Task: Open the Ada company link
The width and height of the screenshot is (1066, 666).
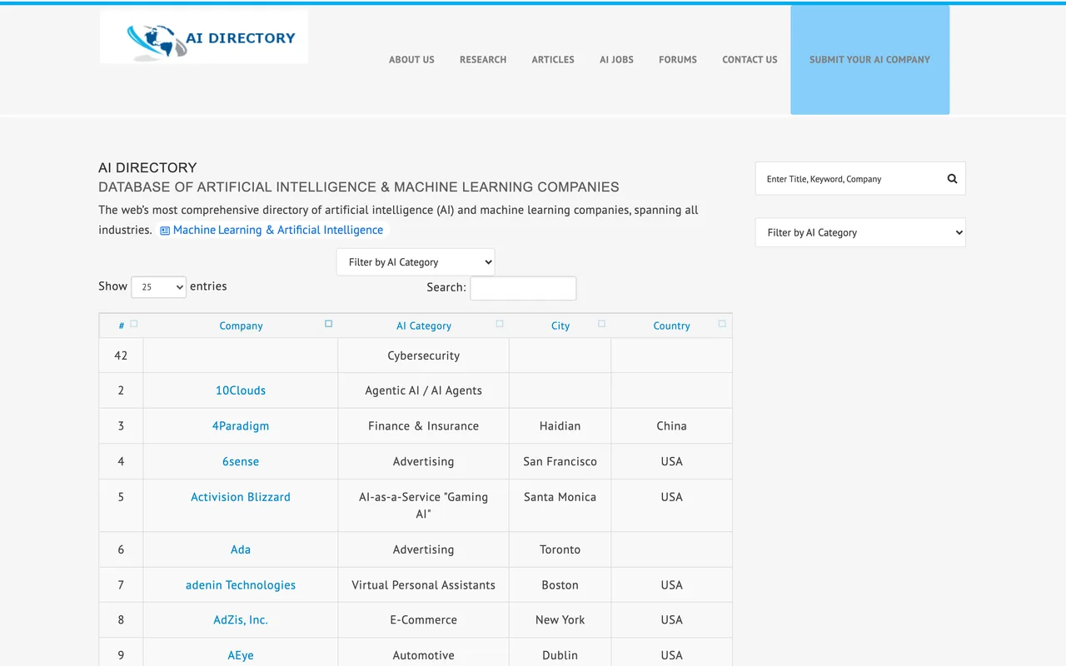Action: tap(241, 549)
